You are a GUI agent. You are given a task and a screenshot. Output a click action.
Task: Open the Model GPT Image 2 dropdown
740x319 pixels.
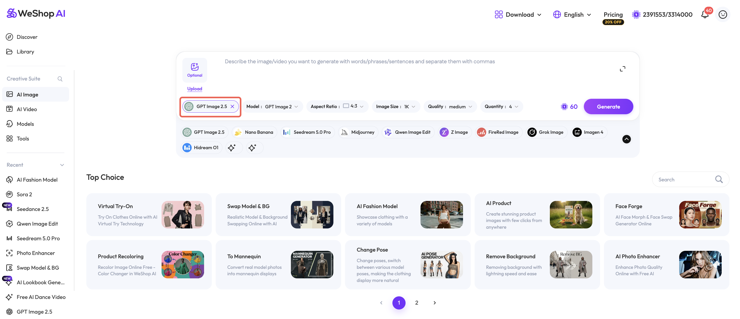272,107
